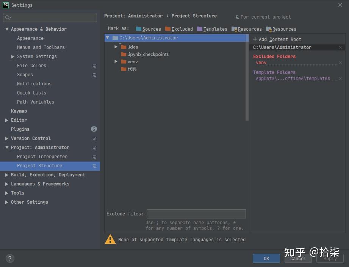Remove the templates folder entry
The image size is (349, 267).
click(x=340, y=79)
